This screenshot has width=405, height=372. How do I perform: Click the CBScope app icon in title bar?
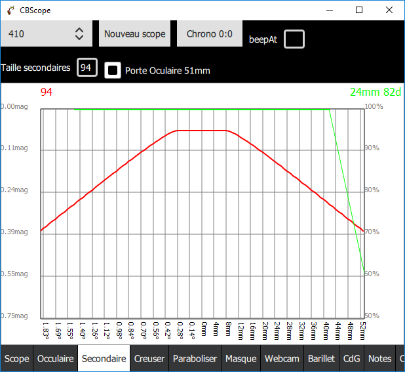(10, 10)
